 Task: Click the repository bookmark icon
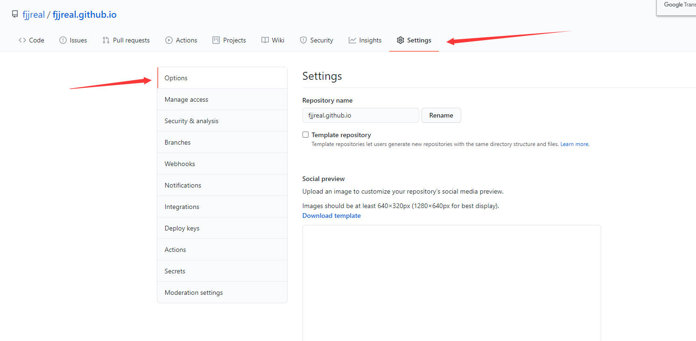point(14,14)
